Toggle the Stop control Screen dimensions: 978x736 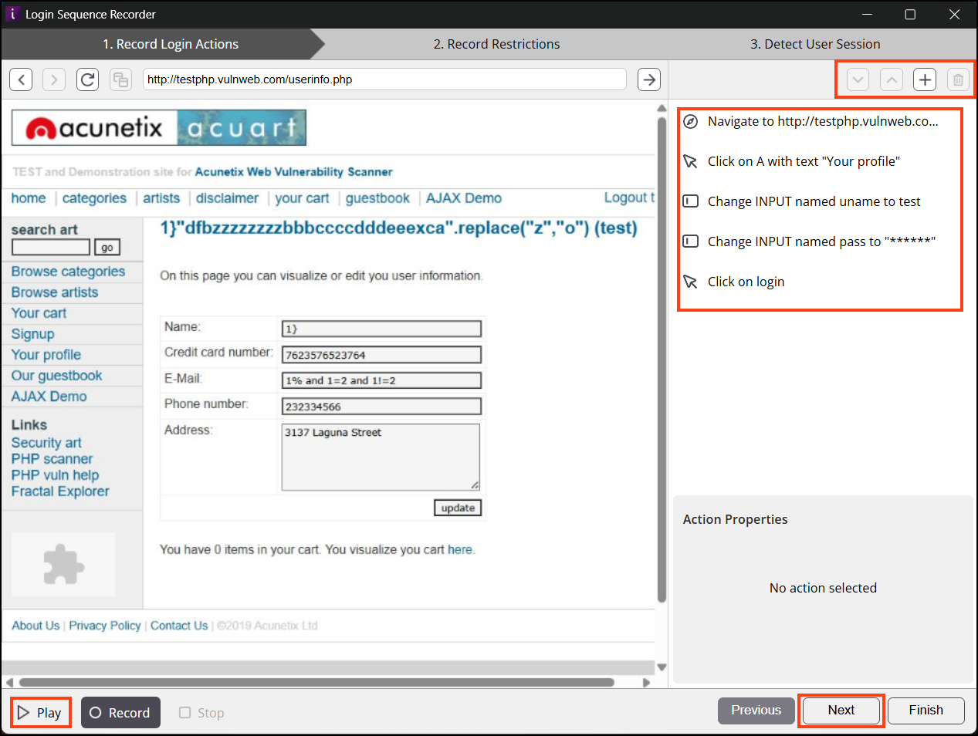201,713
